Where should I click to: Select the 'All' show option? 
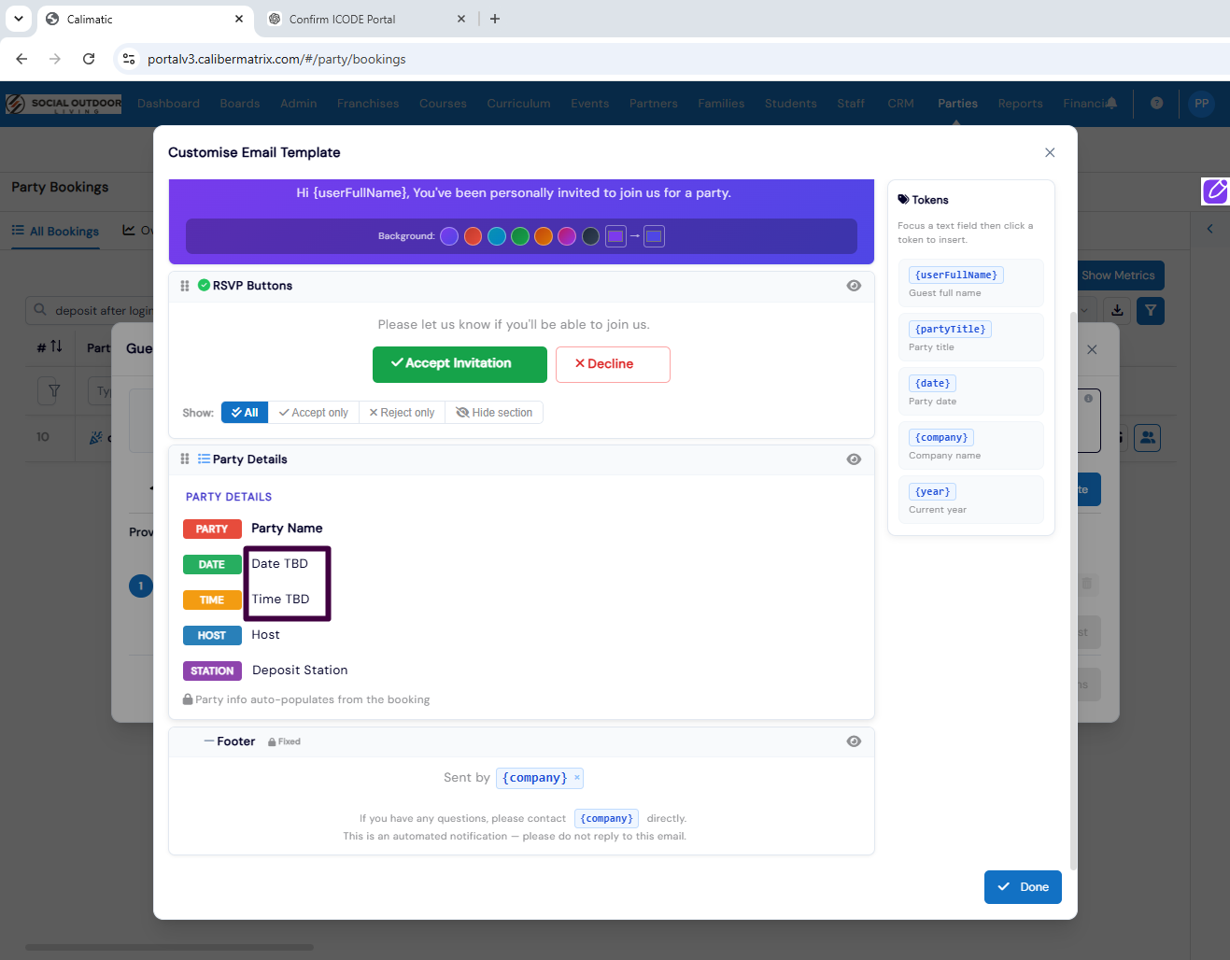(245, 413)
